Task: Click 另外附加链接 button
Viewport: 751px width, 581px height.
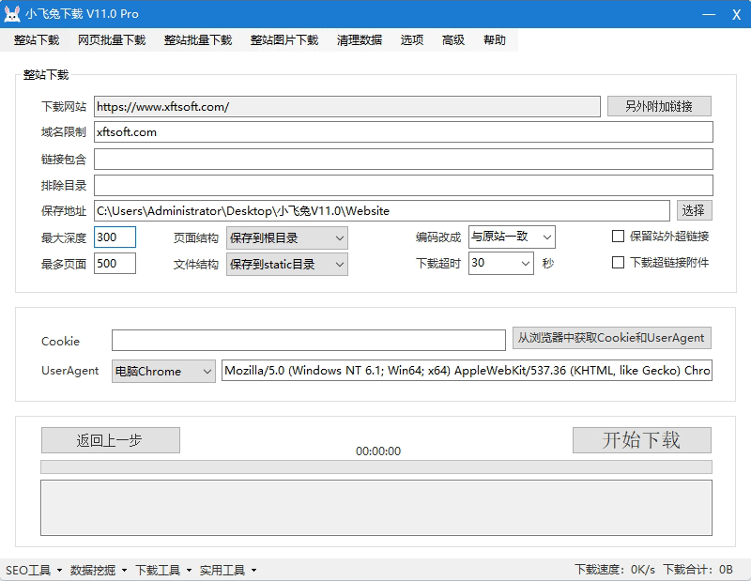Action: pos(658,106)
